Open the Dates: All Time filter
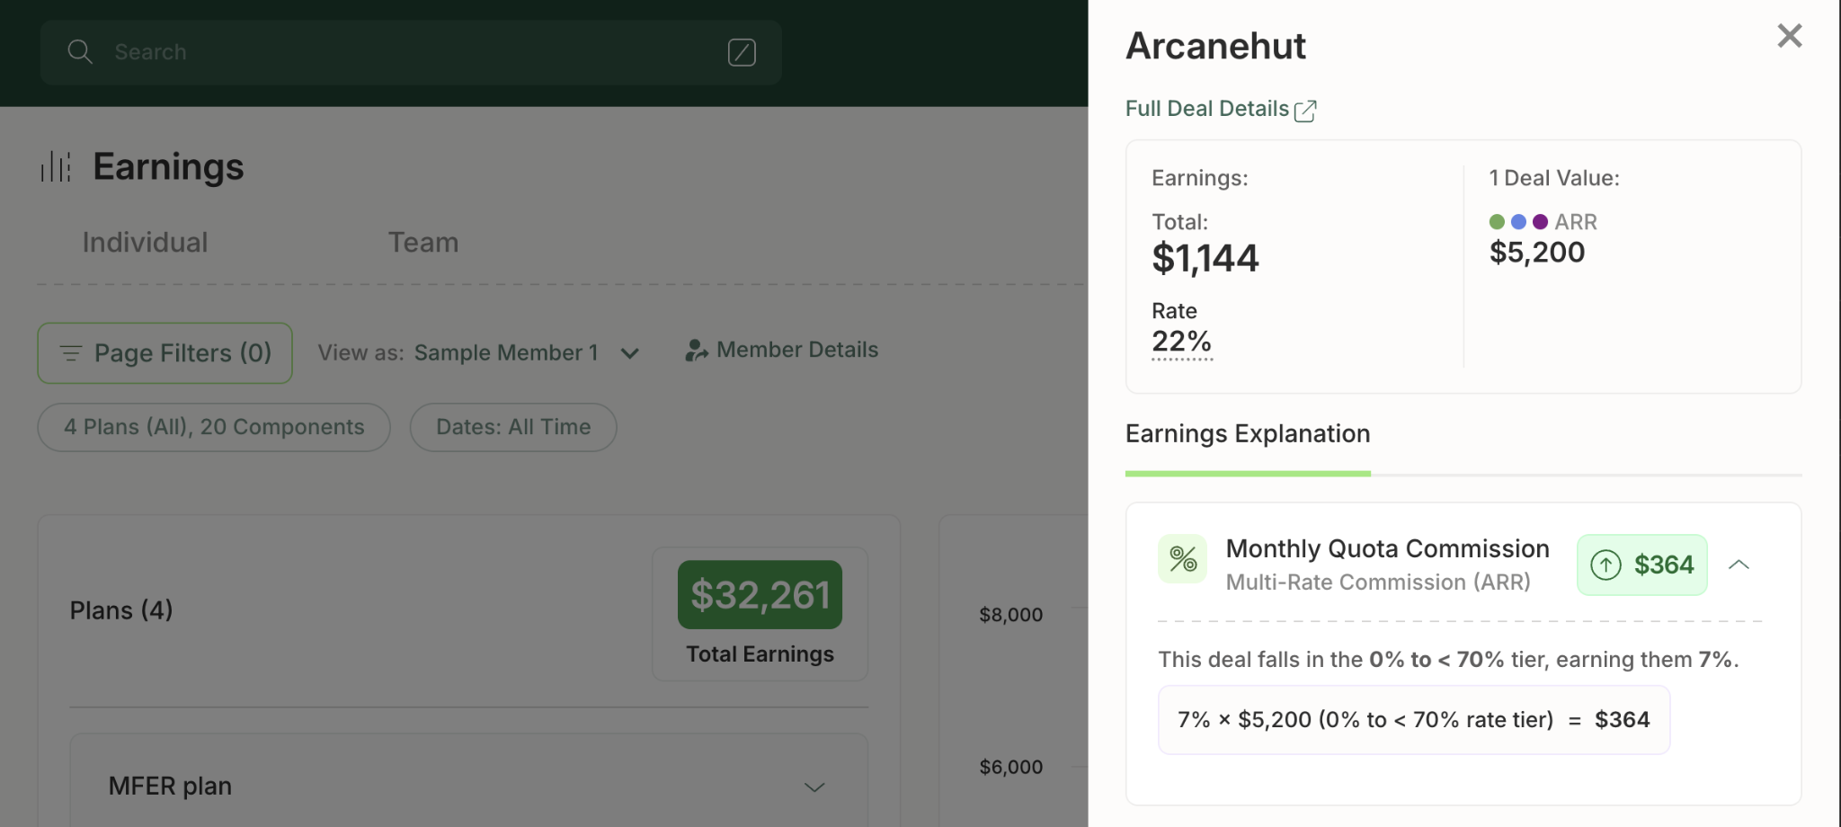Viewport: 1841px width, 827px height. (513, 427)
